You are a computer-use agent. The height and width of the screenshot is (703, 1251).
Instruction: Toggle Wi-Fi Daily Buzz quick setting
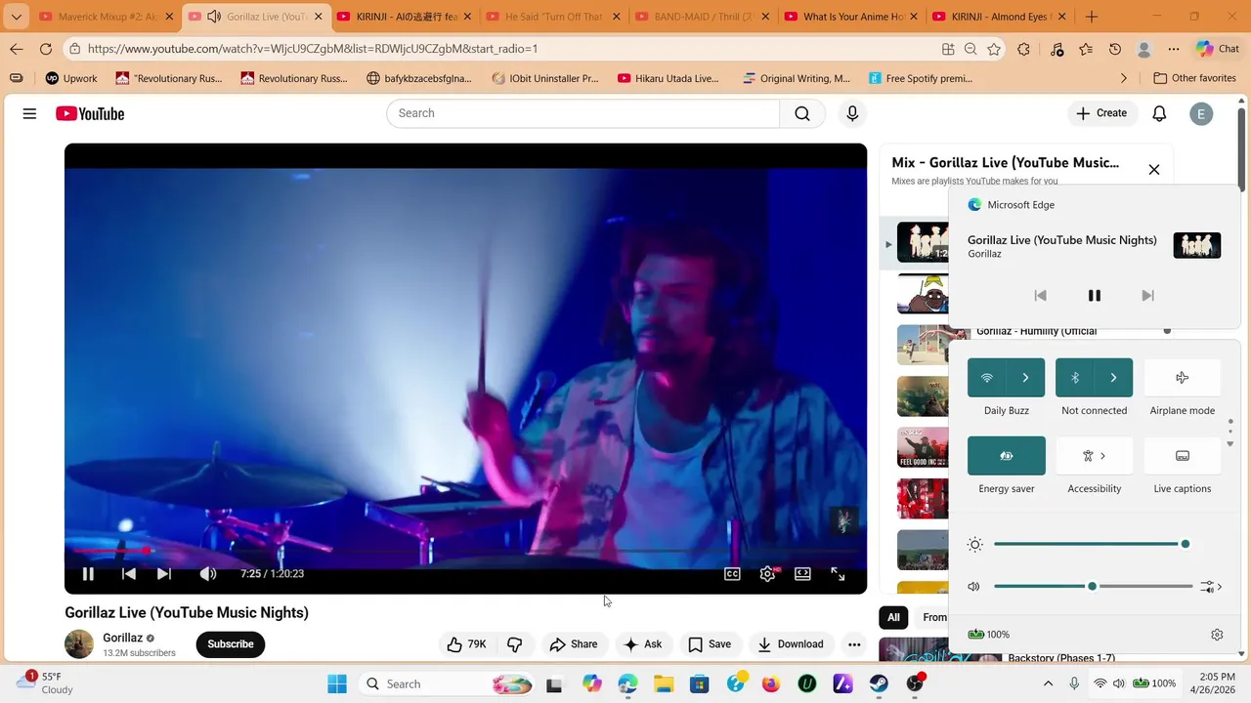[x=987, y=378]
